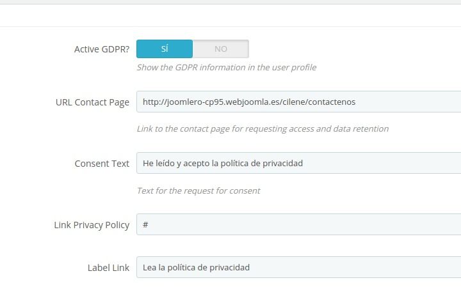Click the Active GDPR? field label

(x=102, y=49)
